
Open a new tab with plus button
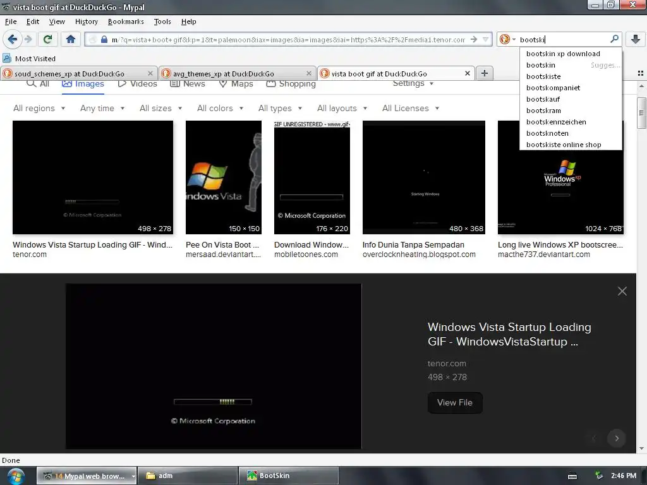pyautogui.click(x=485, y=73)
